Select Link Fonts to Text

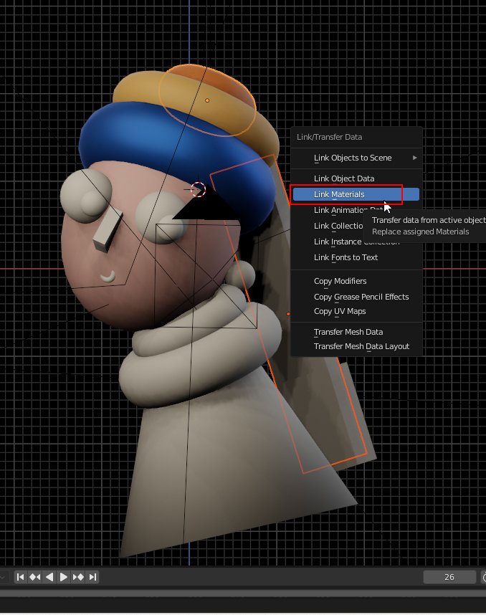(x=356, y=257)
